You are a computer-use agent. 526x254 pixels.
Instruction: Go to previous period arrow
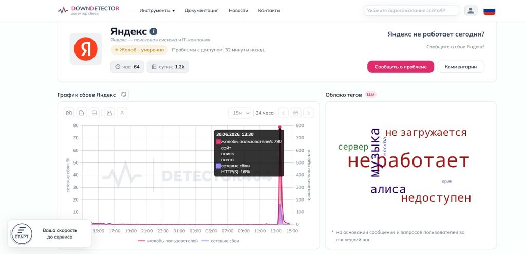tap(284, 113)
